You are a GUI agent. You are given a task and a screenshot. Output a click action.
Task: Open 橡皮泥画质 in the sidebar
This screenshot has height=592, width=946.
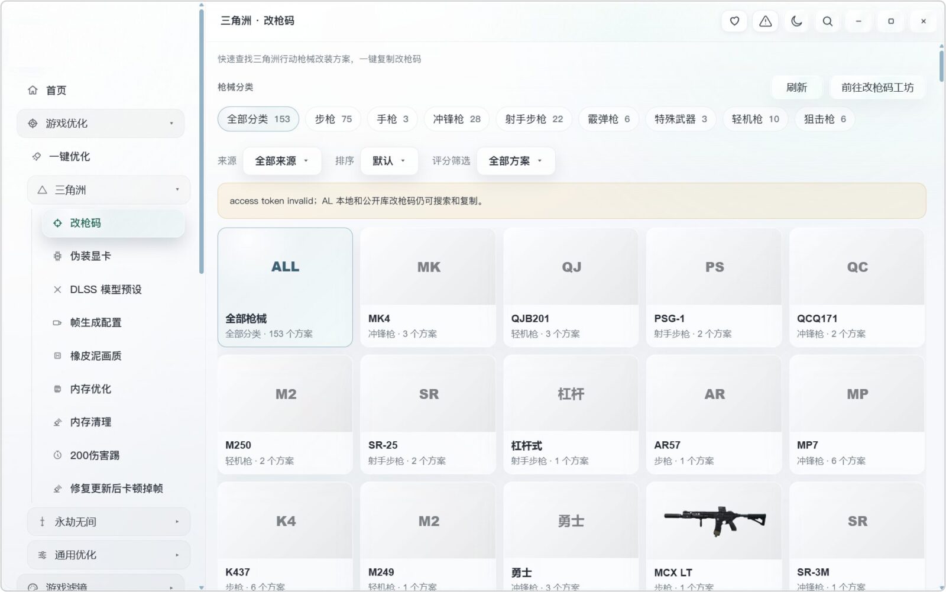[112, 355]
